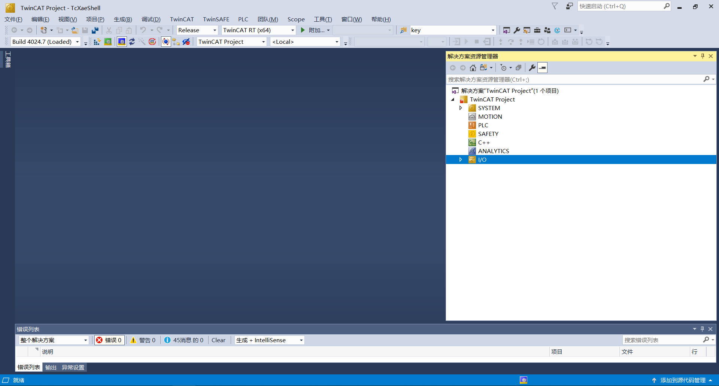
Task: Click the Toolbox briefcase toolbar icon
Action: pos(537,30)
